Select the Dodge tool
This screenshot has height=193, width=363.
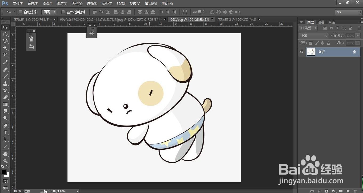(x=5, y=118)
